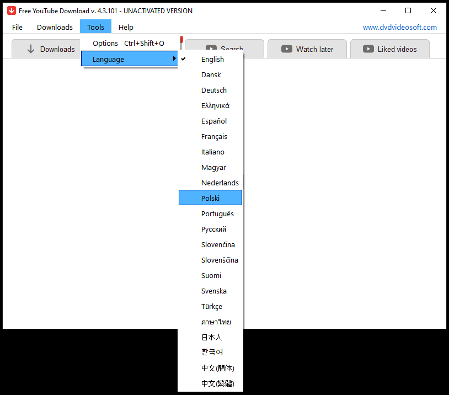
Task: Choose Magyar language
Action: [211, 168]
